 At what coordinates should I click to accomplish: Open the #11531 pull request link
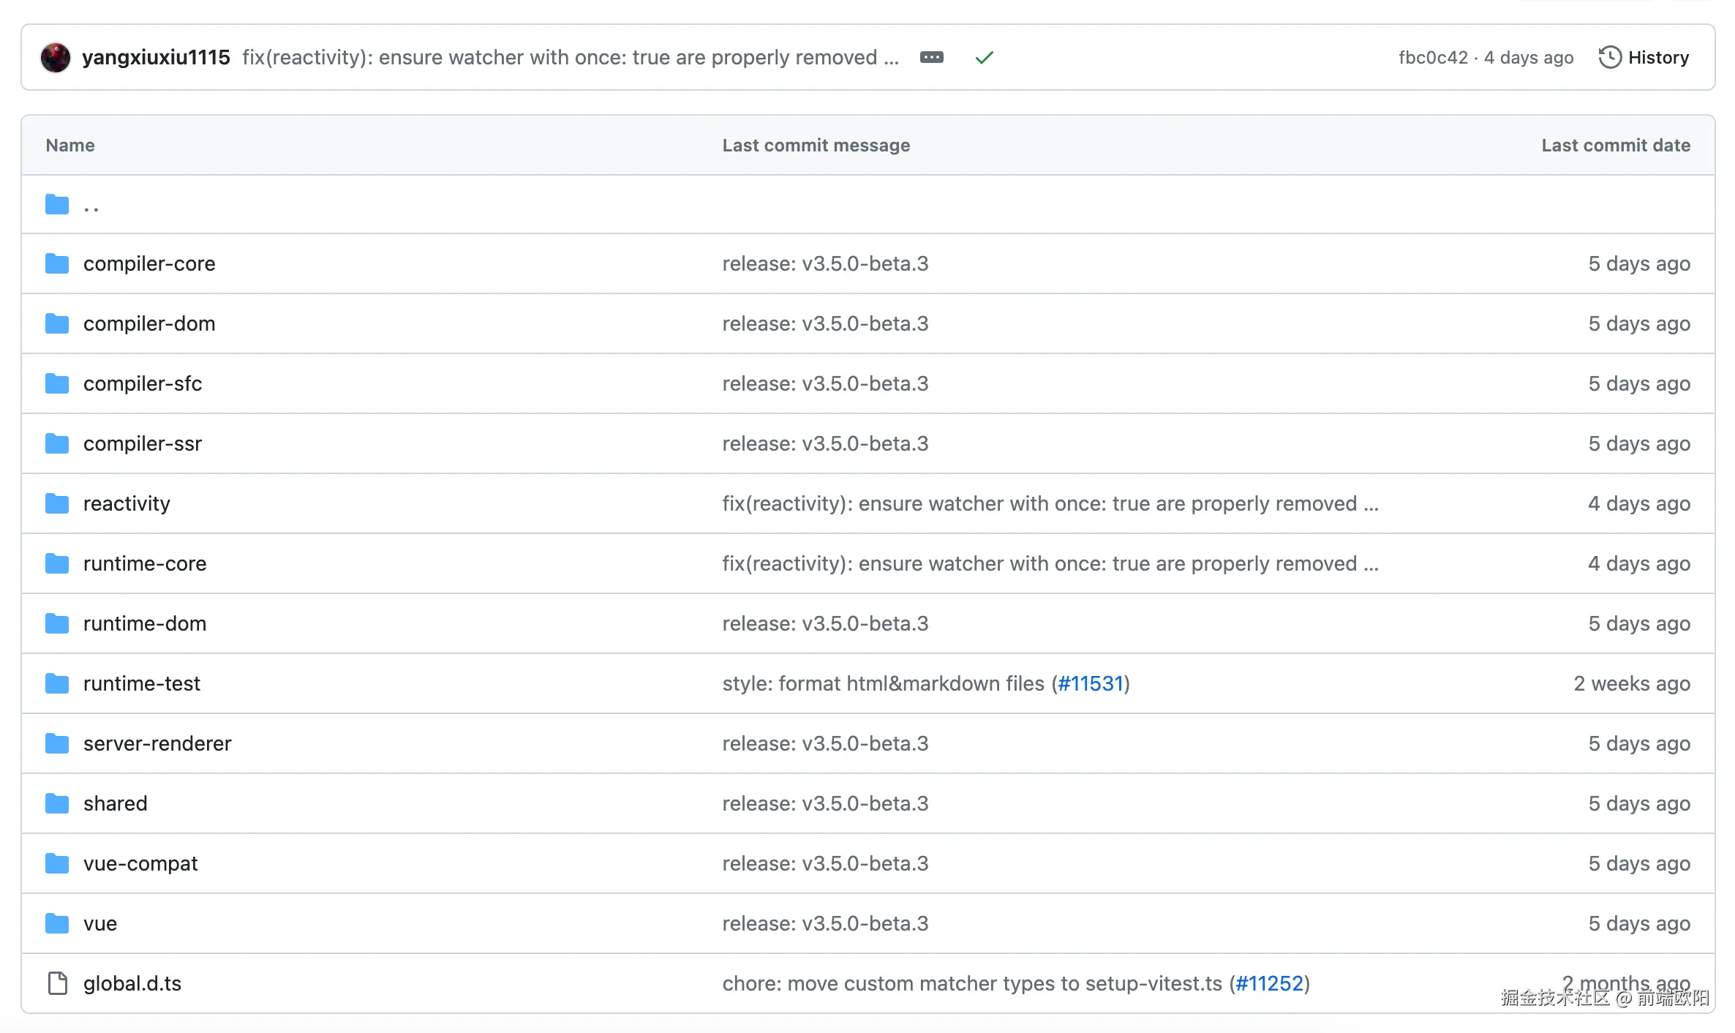1090,684
